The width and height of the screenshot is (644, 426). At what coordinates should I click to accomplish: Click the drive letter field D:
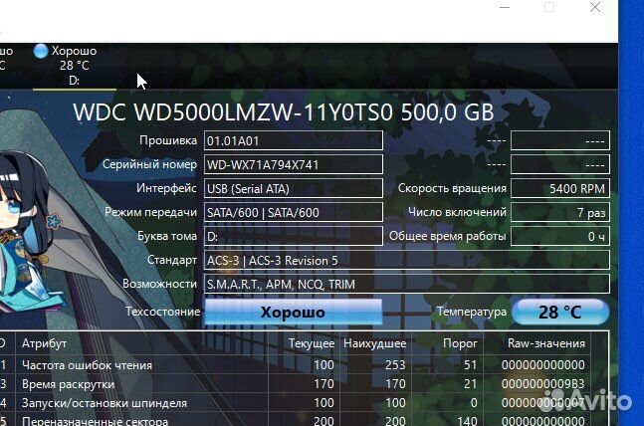(x=294, y=236)
